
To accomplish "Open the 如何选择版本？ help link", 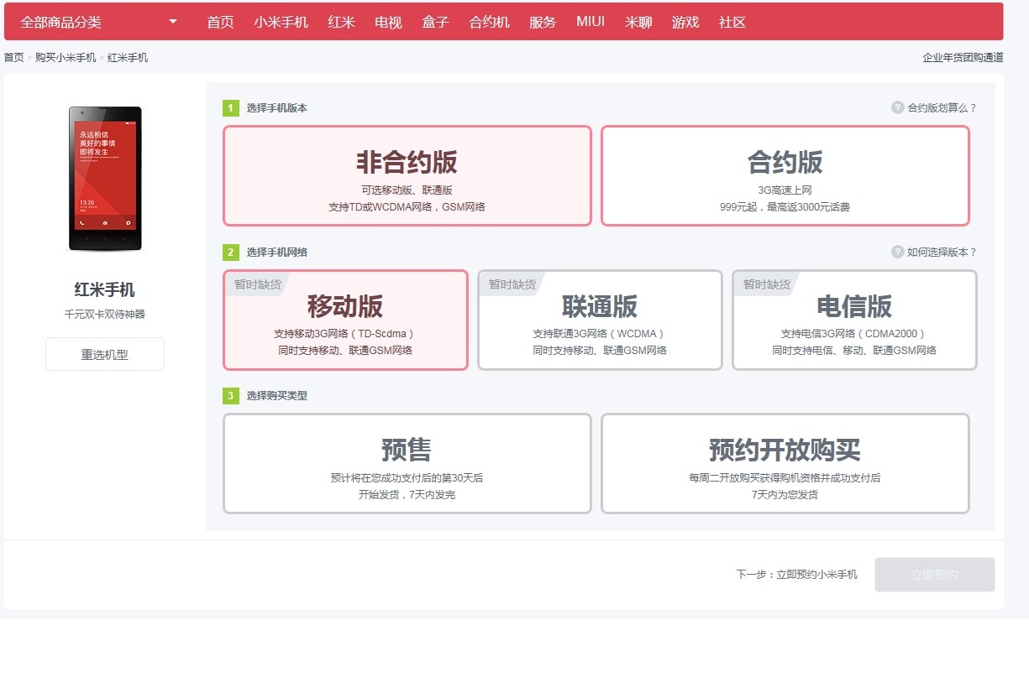I will click(942, 253).
